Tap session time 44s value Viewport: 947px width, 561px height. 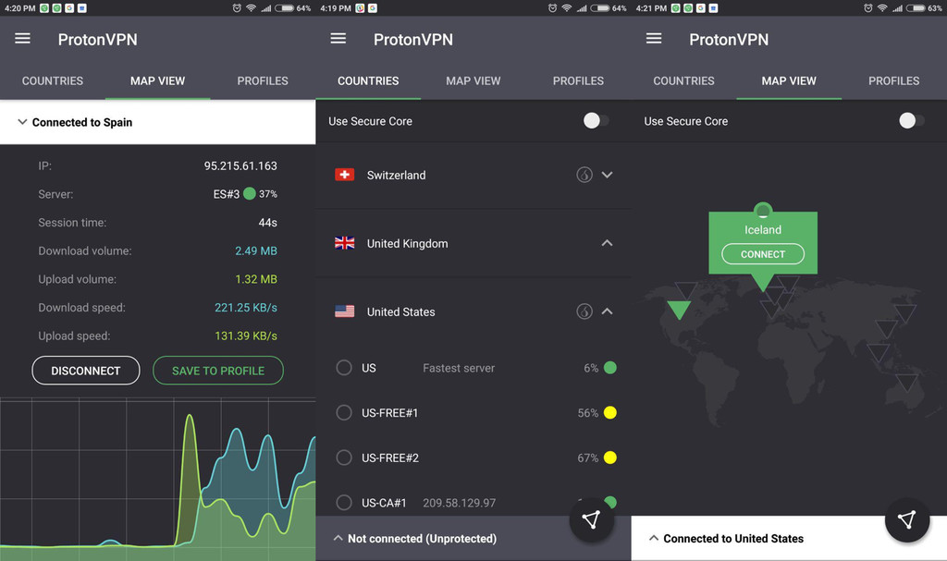click(x=267, y=223)
